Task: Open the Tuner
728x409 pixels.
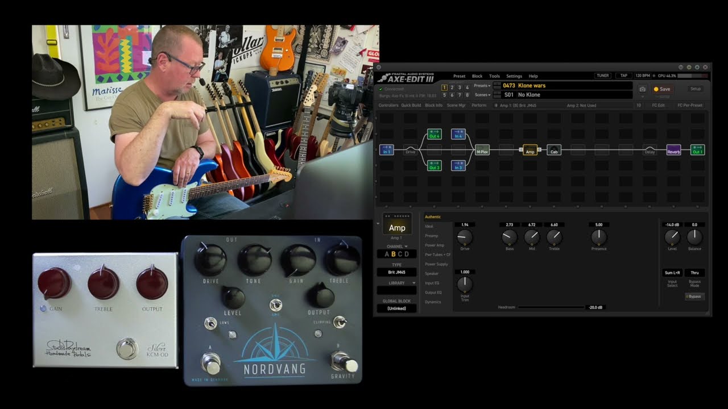Action: click(x=602, y=75)
